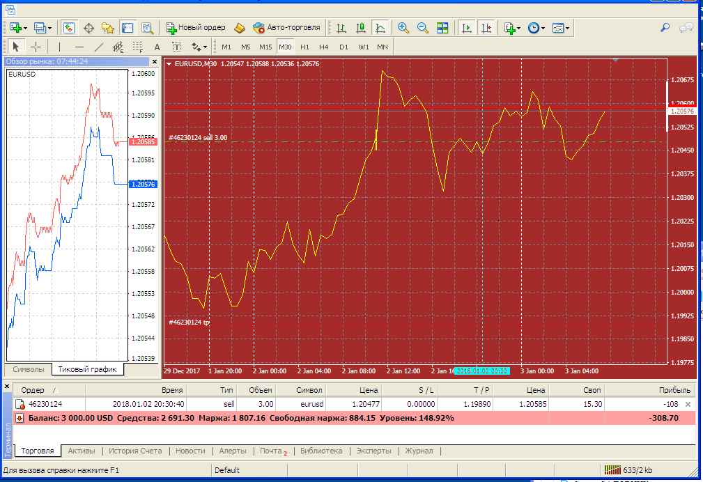703x482 pixels.
Task: Open the chat bubbles icon
Action: click(686, 29)
